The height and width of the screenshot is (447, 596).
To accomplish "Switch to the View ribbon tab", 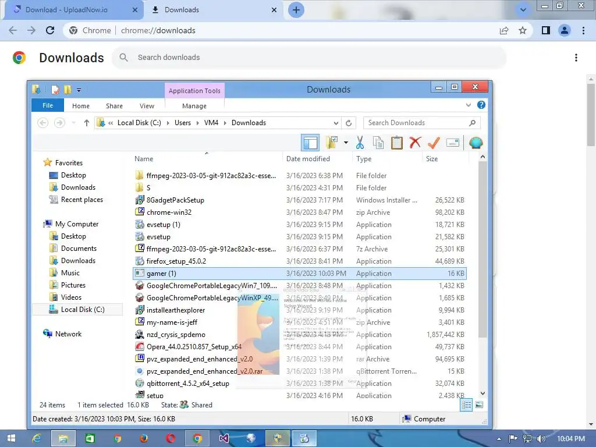I will (147, 106).
